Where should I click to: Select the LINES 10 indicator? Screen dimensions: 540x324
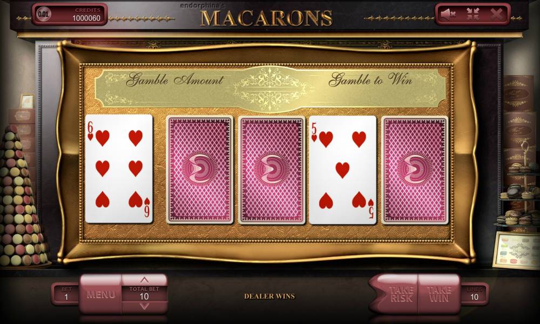(474, 294)
